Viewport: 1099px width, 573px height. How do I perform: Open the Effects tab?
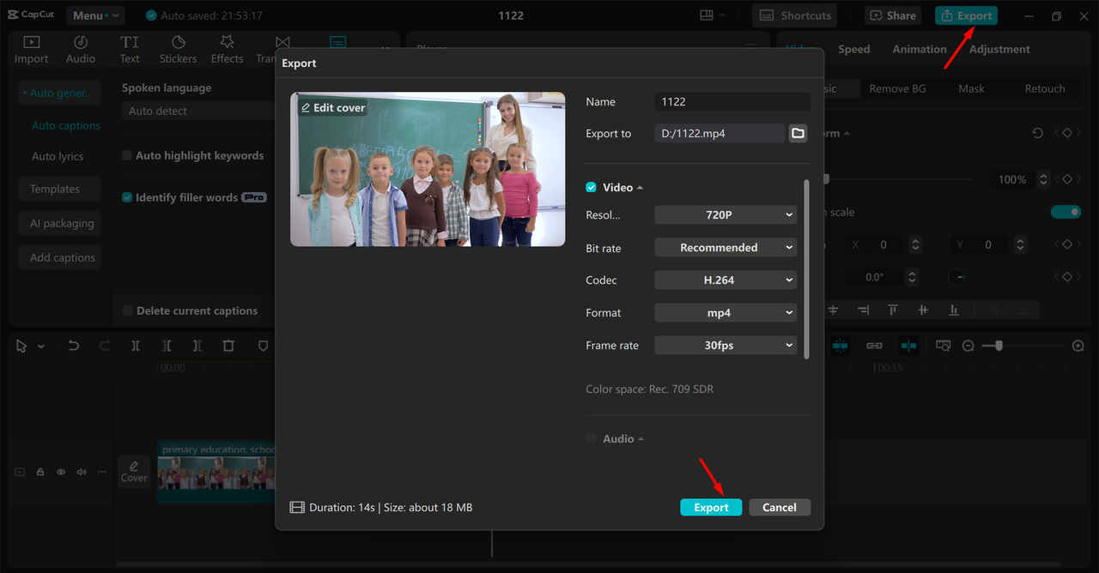pyautogui.click(x=227, y=50)
